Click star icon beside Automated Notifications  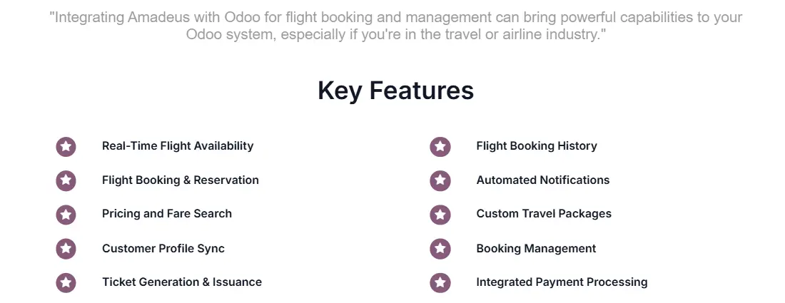click(440, 180)
